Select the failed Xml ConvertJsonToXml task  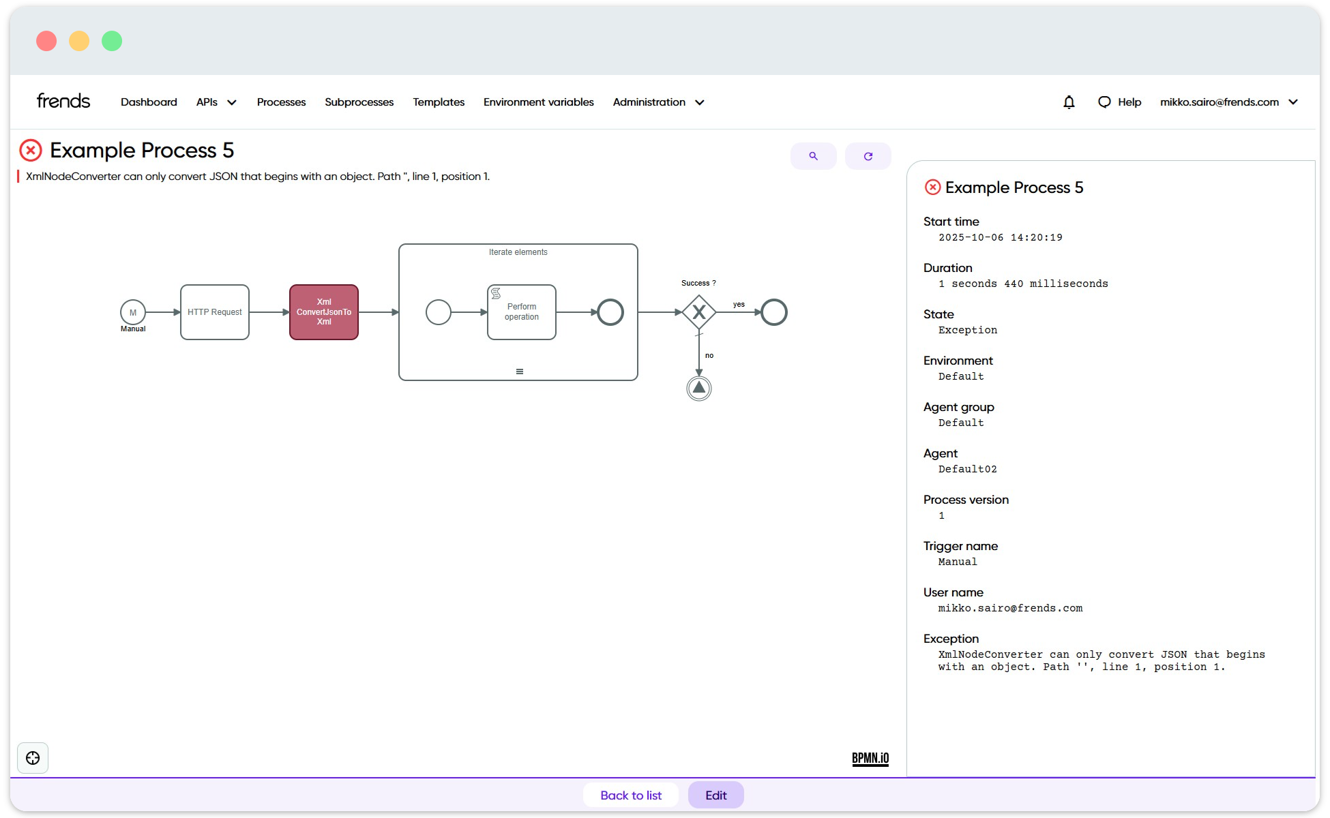tap(324, 312)
